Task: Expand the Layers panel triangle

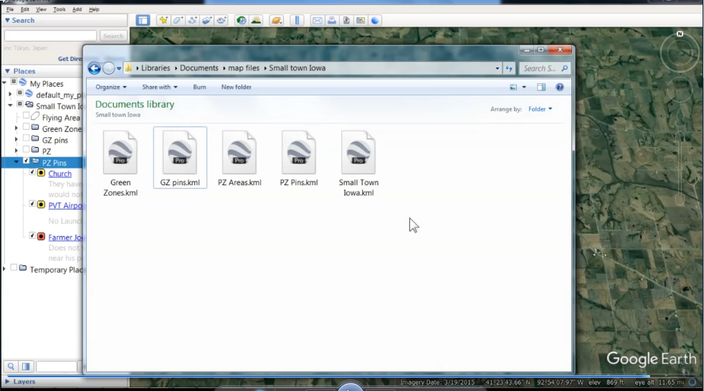Action: tap(7, 382)
